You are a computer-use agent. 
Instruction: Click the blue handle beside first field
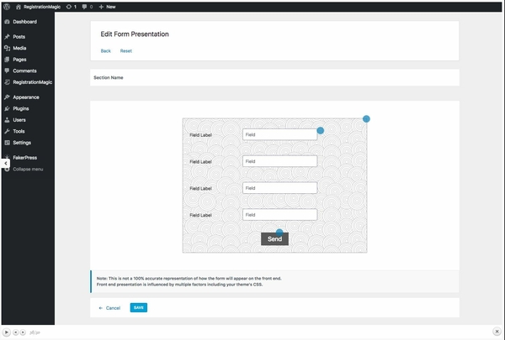pos(320,131)
